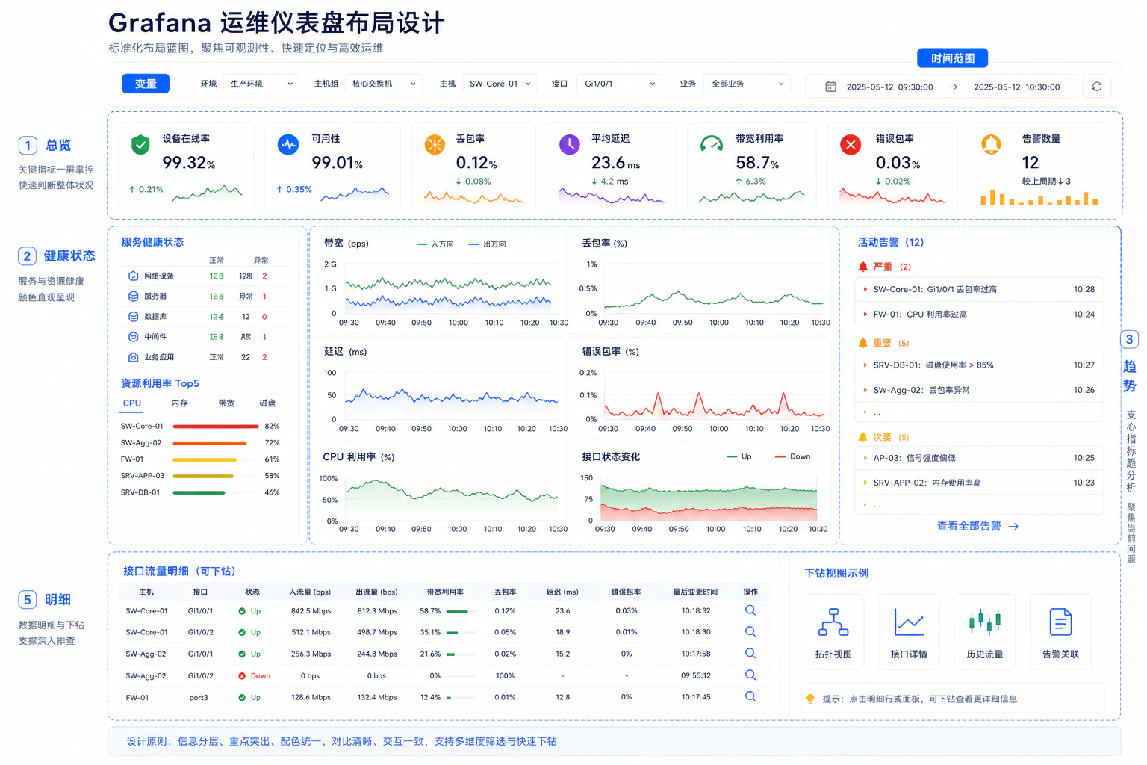Open the 历史流量 drill-down card
The height and width of the screenshot is (765, 1147).
(x=984, y=631)
